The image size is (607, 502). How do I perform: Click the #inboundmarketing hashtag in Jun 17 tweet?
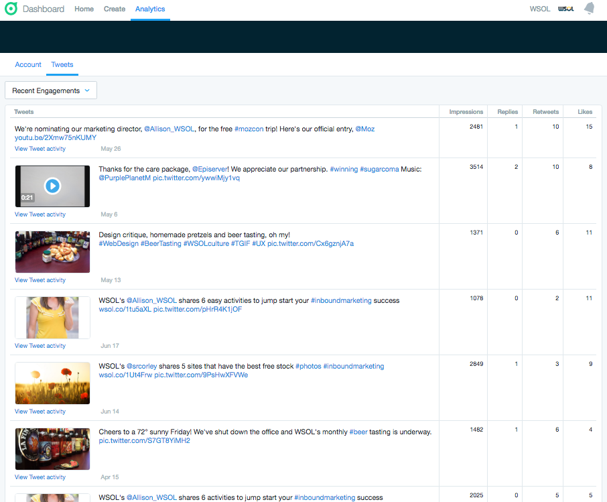point(341,300)
